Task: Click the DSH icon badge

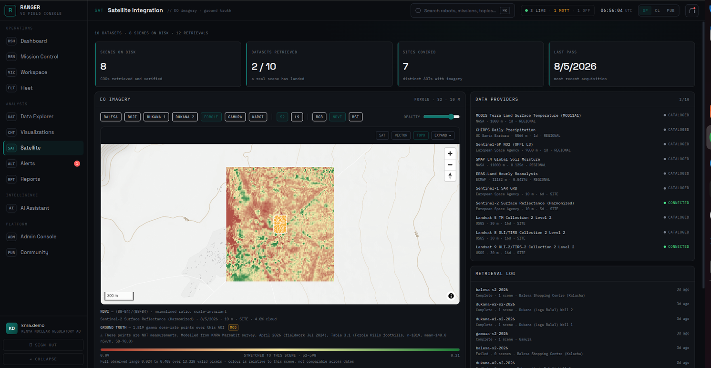Action: 11,41
